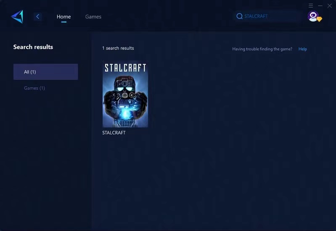The height and width of the screenshot is (231, 336).
Task: Minimize the window
Action: point(320,6)
